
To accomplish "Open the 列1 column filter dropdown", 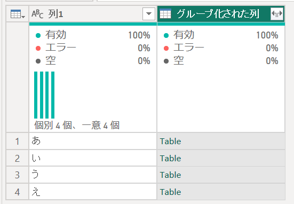I will 149,14.
